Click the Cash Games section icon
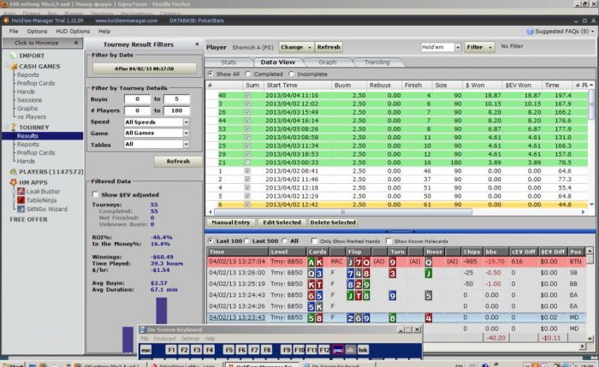The image size is (599, 367). [14, 67]
